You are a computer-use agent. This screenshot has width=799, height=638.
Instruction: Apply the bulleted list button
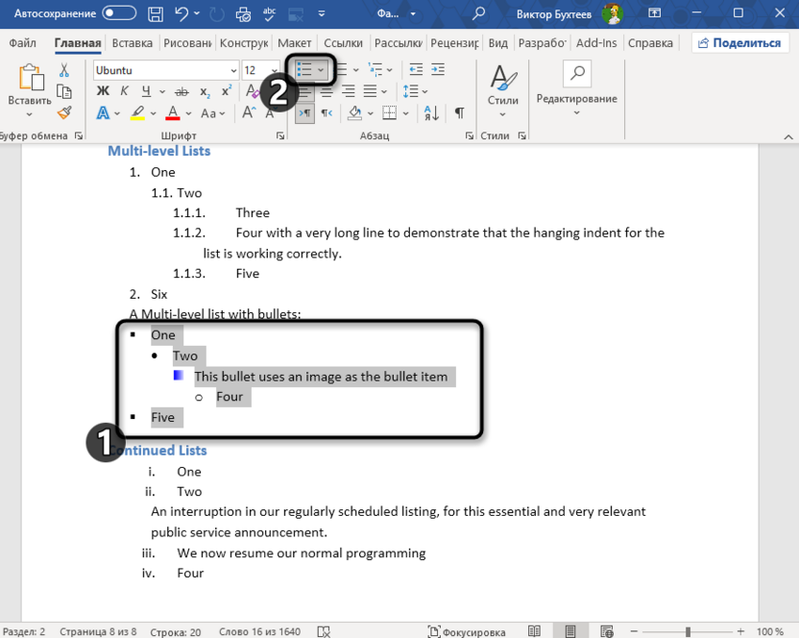coord(304,69)
